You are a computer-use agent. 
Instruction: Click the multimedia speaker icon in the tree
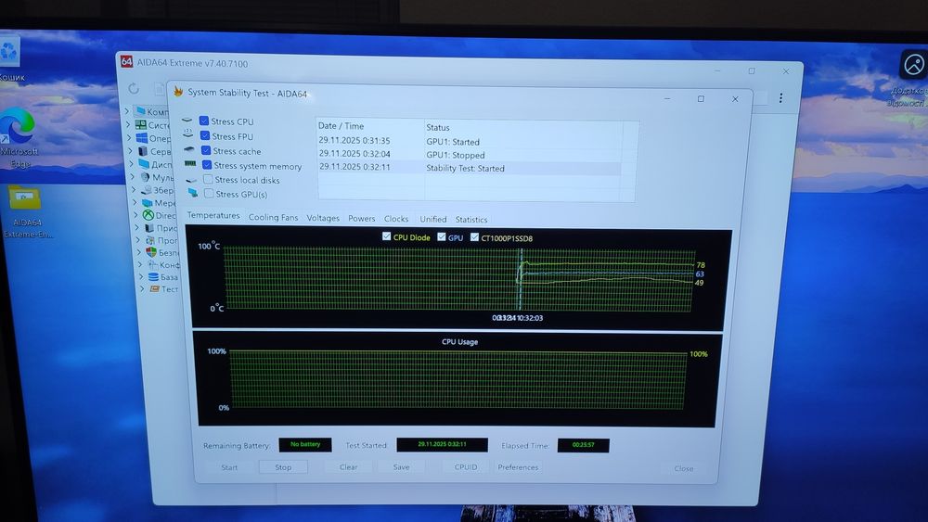point(145,177)
